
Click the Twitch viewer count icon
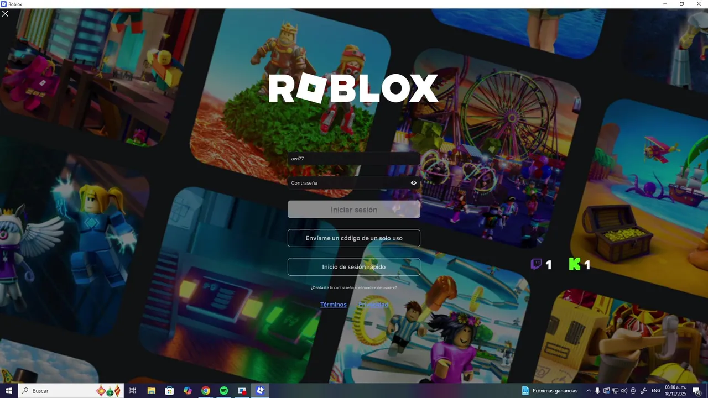coord(536,264)
